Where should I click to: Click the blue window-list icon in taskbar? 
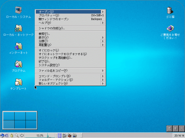tap(59, 135)
